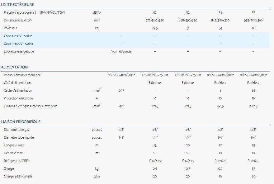Click the Longueur max value 25 m

[x=253, y=145]
